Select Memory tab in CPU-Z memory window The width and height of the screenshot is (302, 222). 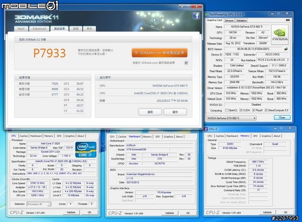tap(245, 136)
